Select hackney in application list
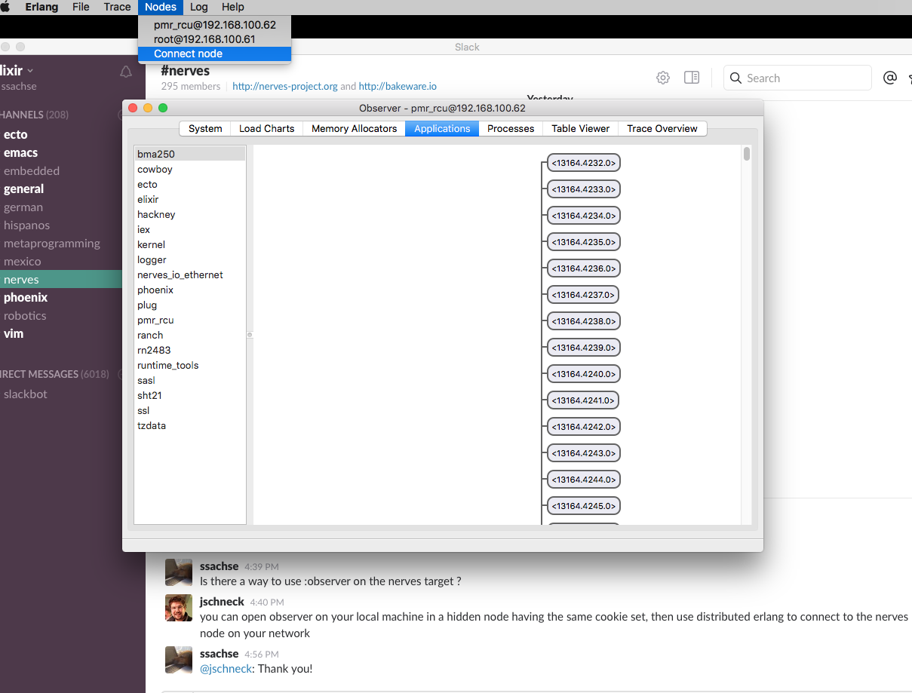The image size is (912, 693). coord(190,214)
